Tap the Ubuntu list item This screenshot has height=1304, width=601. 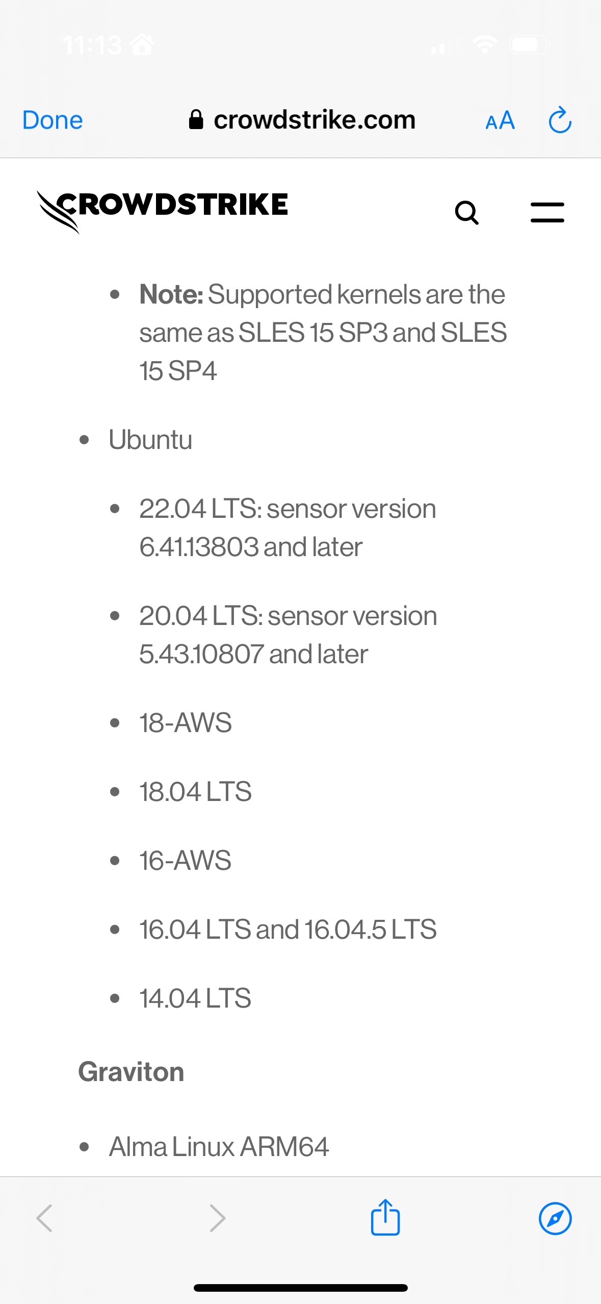[150, 439]
